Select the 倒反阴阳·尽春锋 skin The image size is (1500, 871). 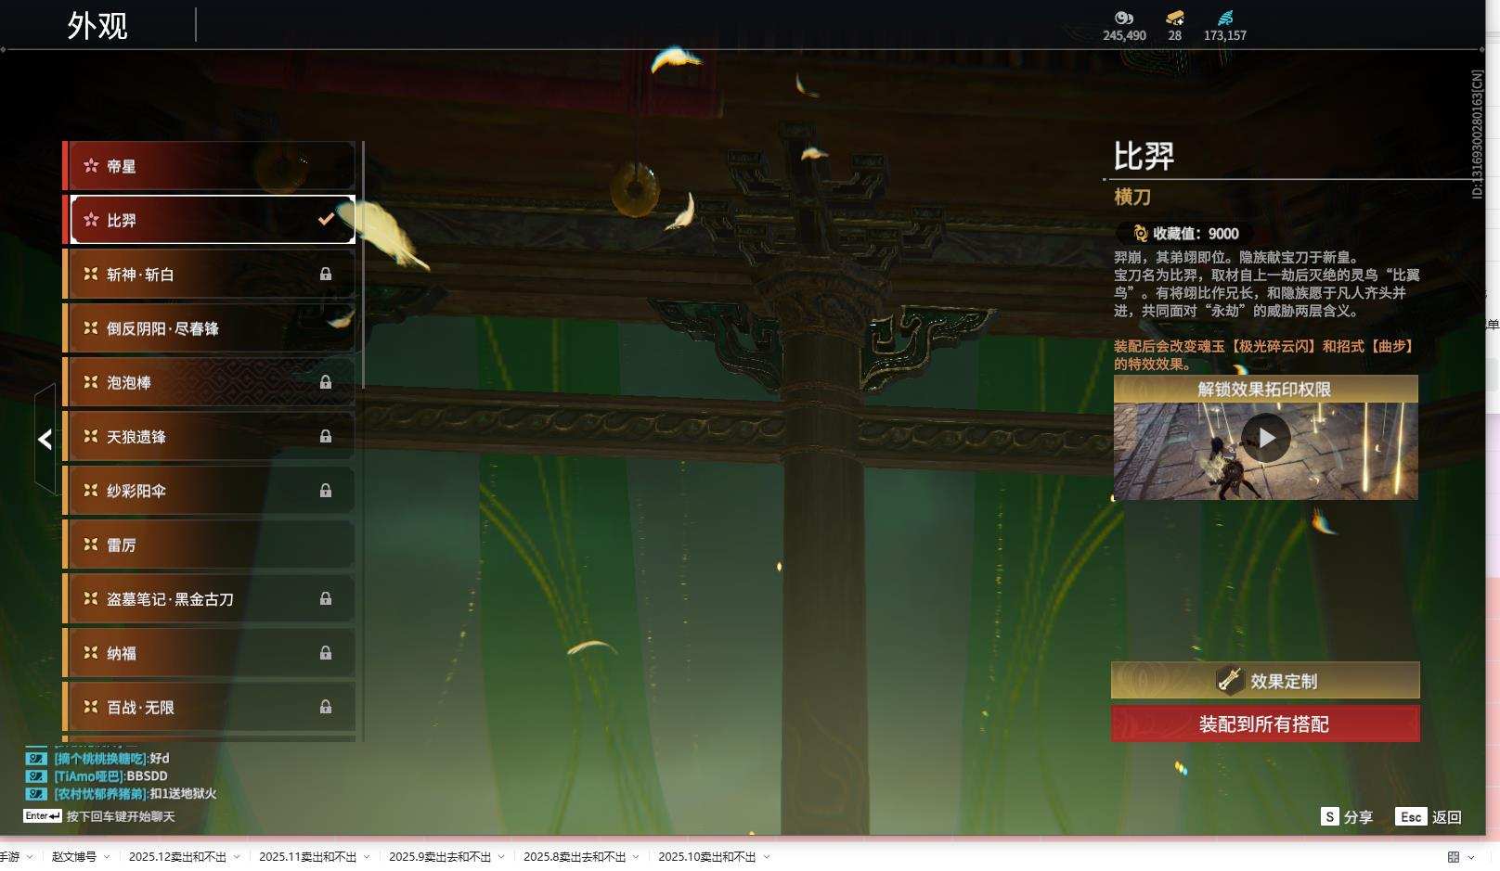pyautogui.click(x=209, y=328)
